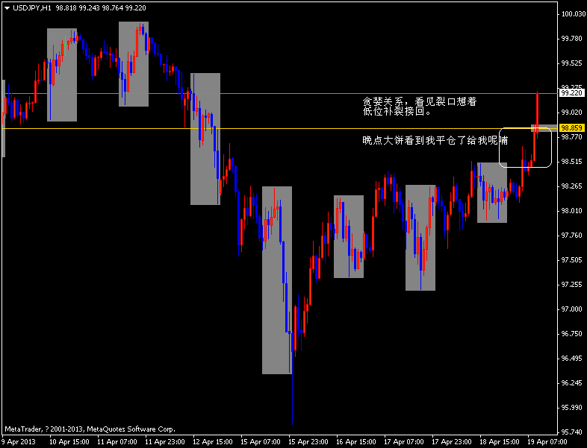Click the MetaQuotes Software Corp. copyright text

(90, 429)
